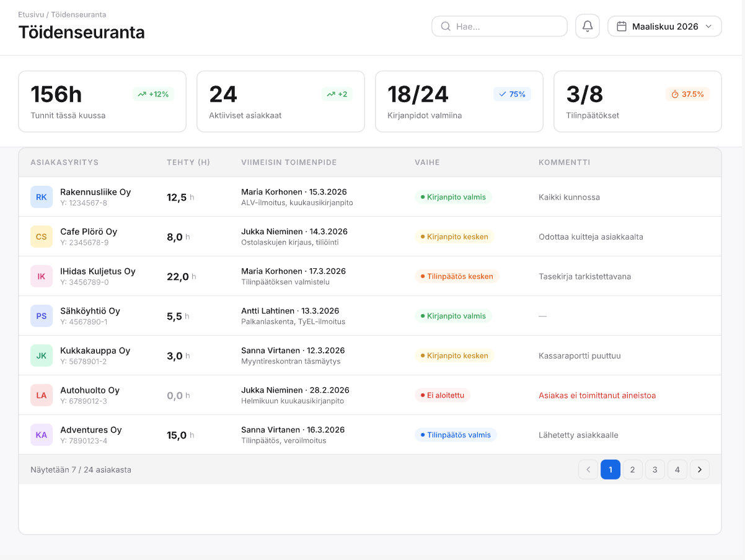The width and height of the screenshot is (745, 560).
Task: Open the Tilinpäätökset 3/8 summary card
Action: click(x=637, y=102)
